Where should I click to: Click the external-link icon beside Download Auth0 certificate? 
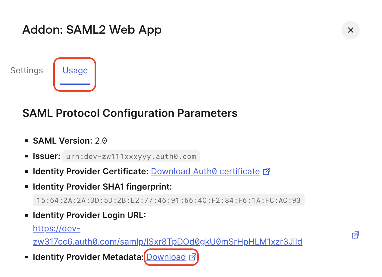point(266,171)
